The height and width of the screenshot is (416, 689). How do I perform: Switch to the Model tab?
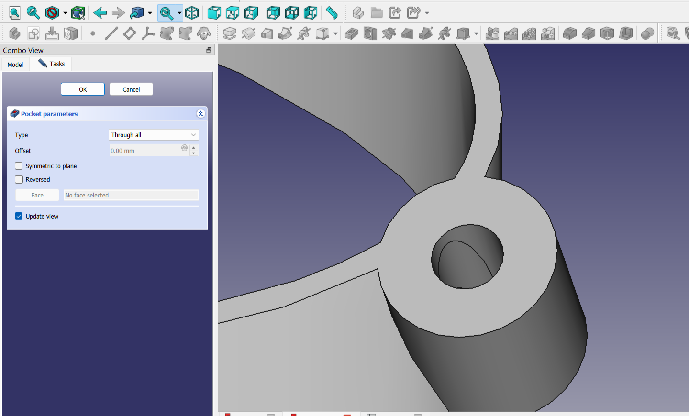click(15, 64)
